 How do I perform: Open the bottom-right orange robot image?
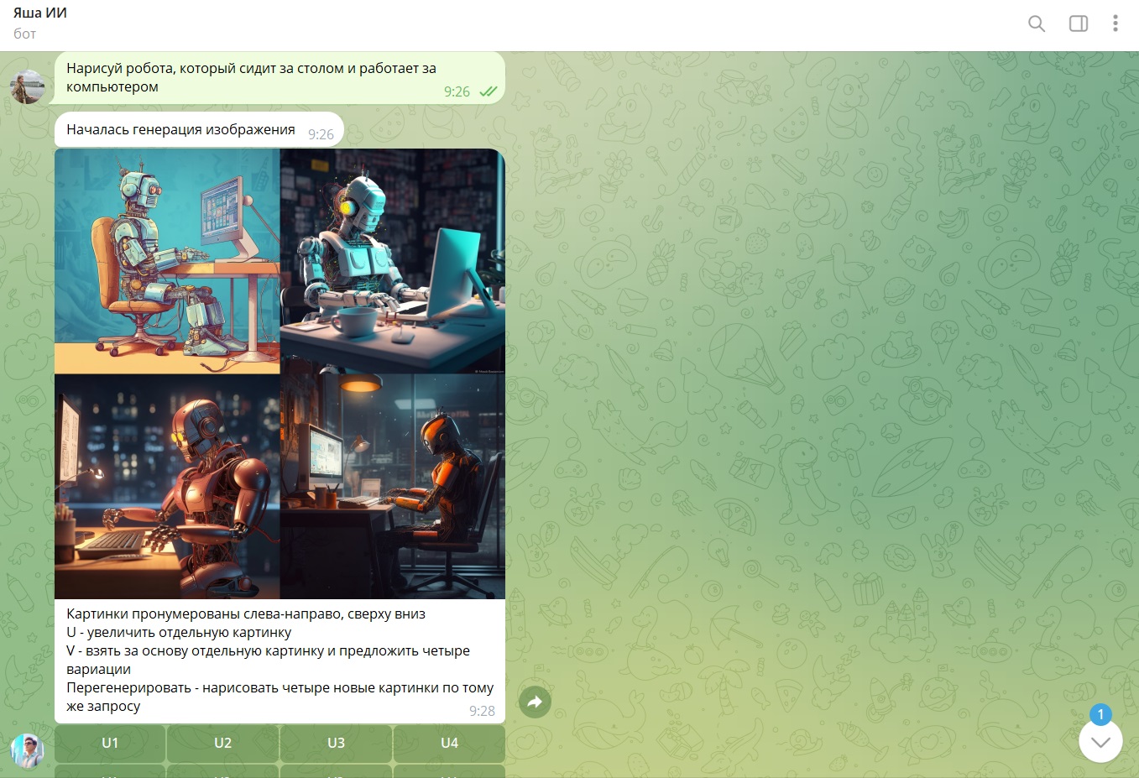(x=393, y=486)
